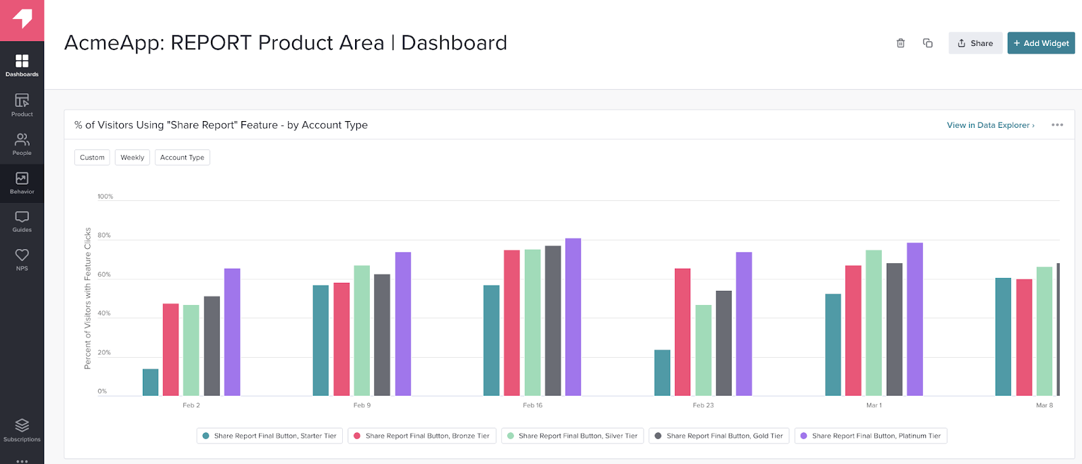
Task: Select the Weekly interval chip
Action: pyautogui.click(x=133, y=158)
